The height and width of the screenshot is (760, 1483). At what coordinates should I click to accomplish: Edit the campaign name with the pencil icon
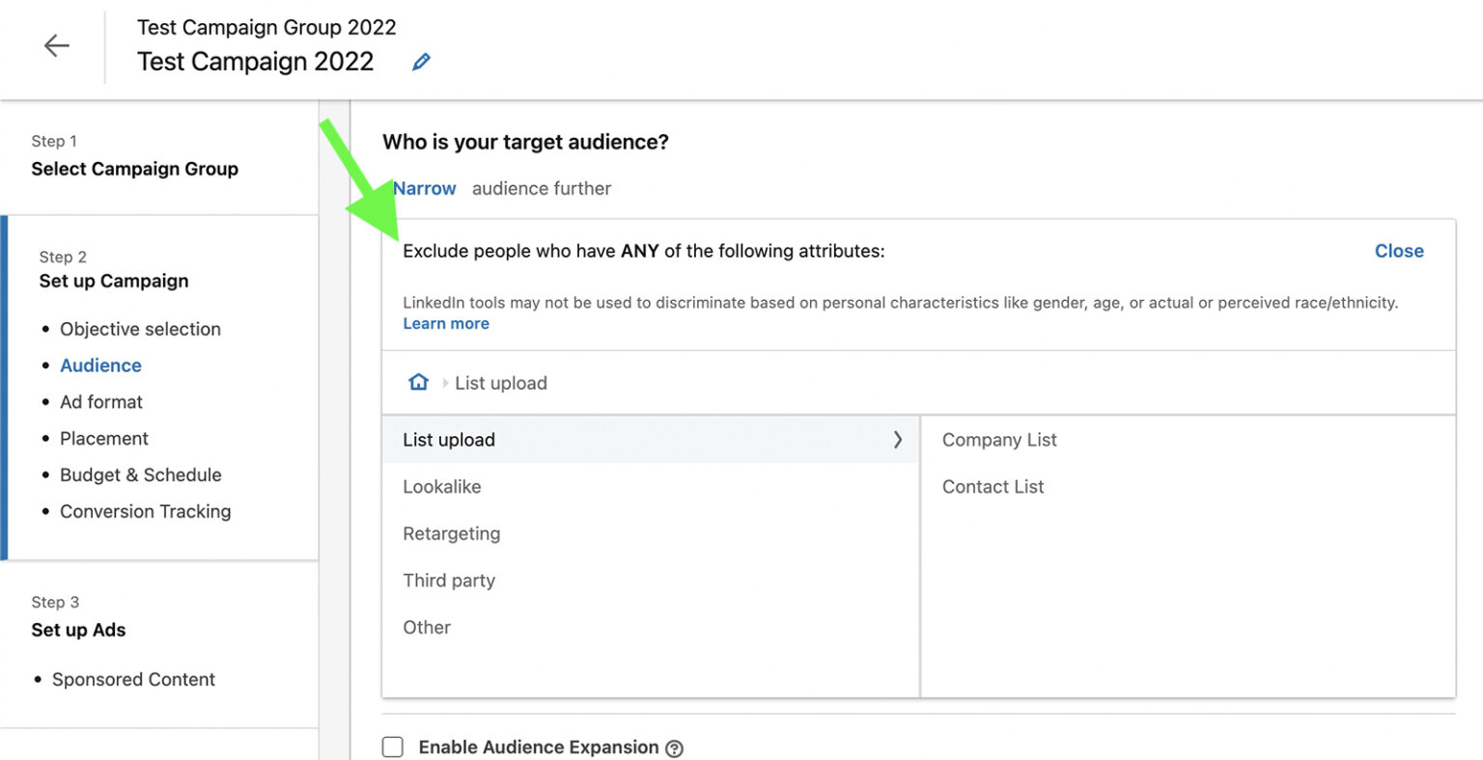click(x=420, y=61)
